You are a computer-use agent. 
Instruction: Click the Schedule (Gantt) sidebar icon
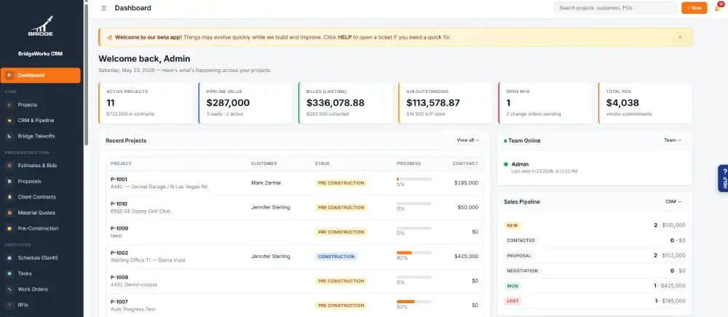click(9, 257)
